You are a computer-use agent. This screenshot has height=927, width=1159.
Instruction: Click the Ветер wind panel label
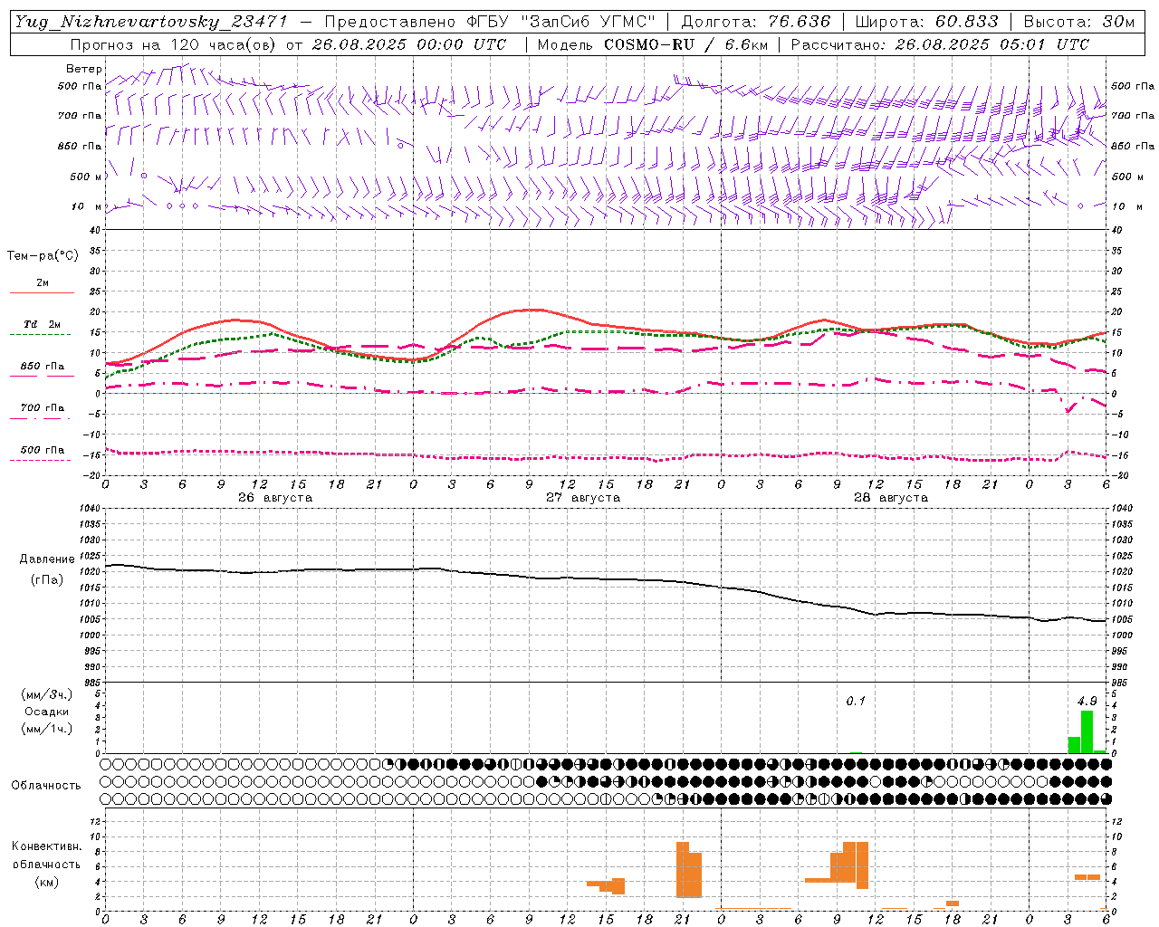pyautogui.click(x=84, y=69)
